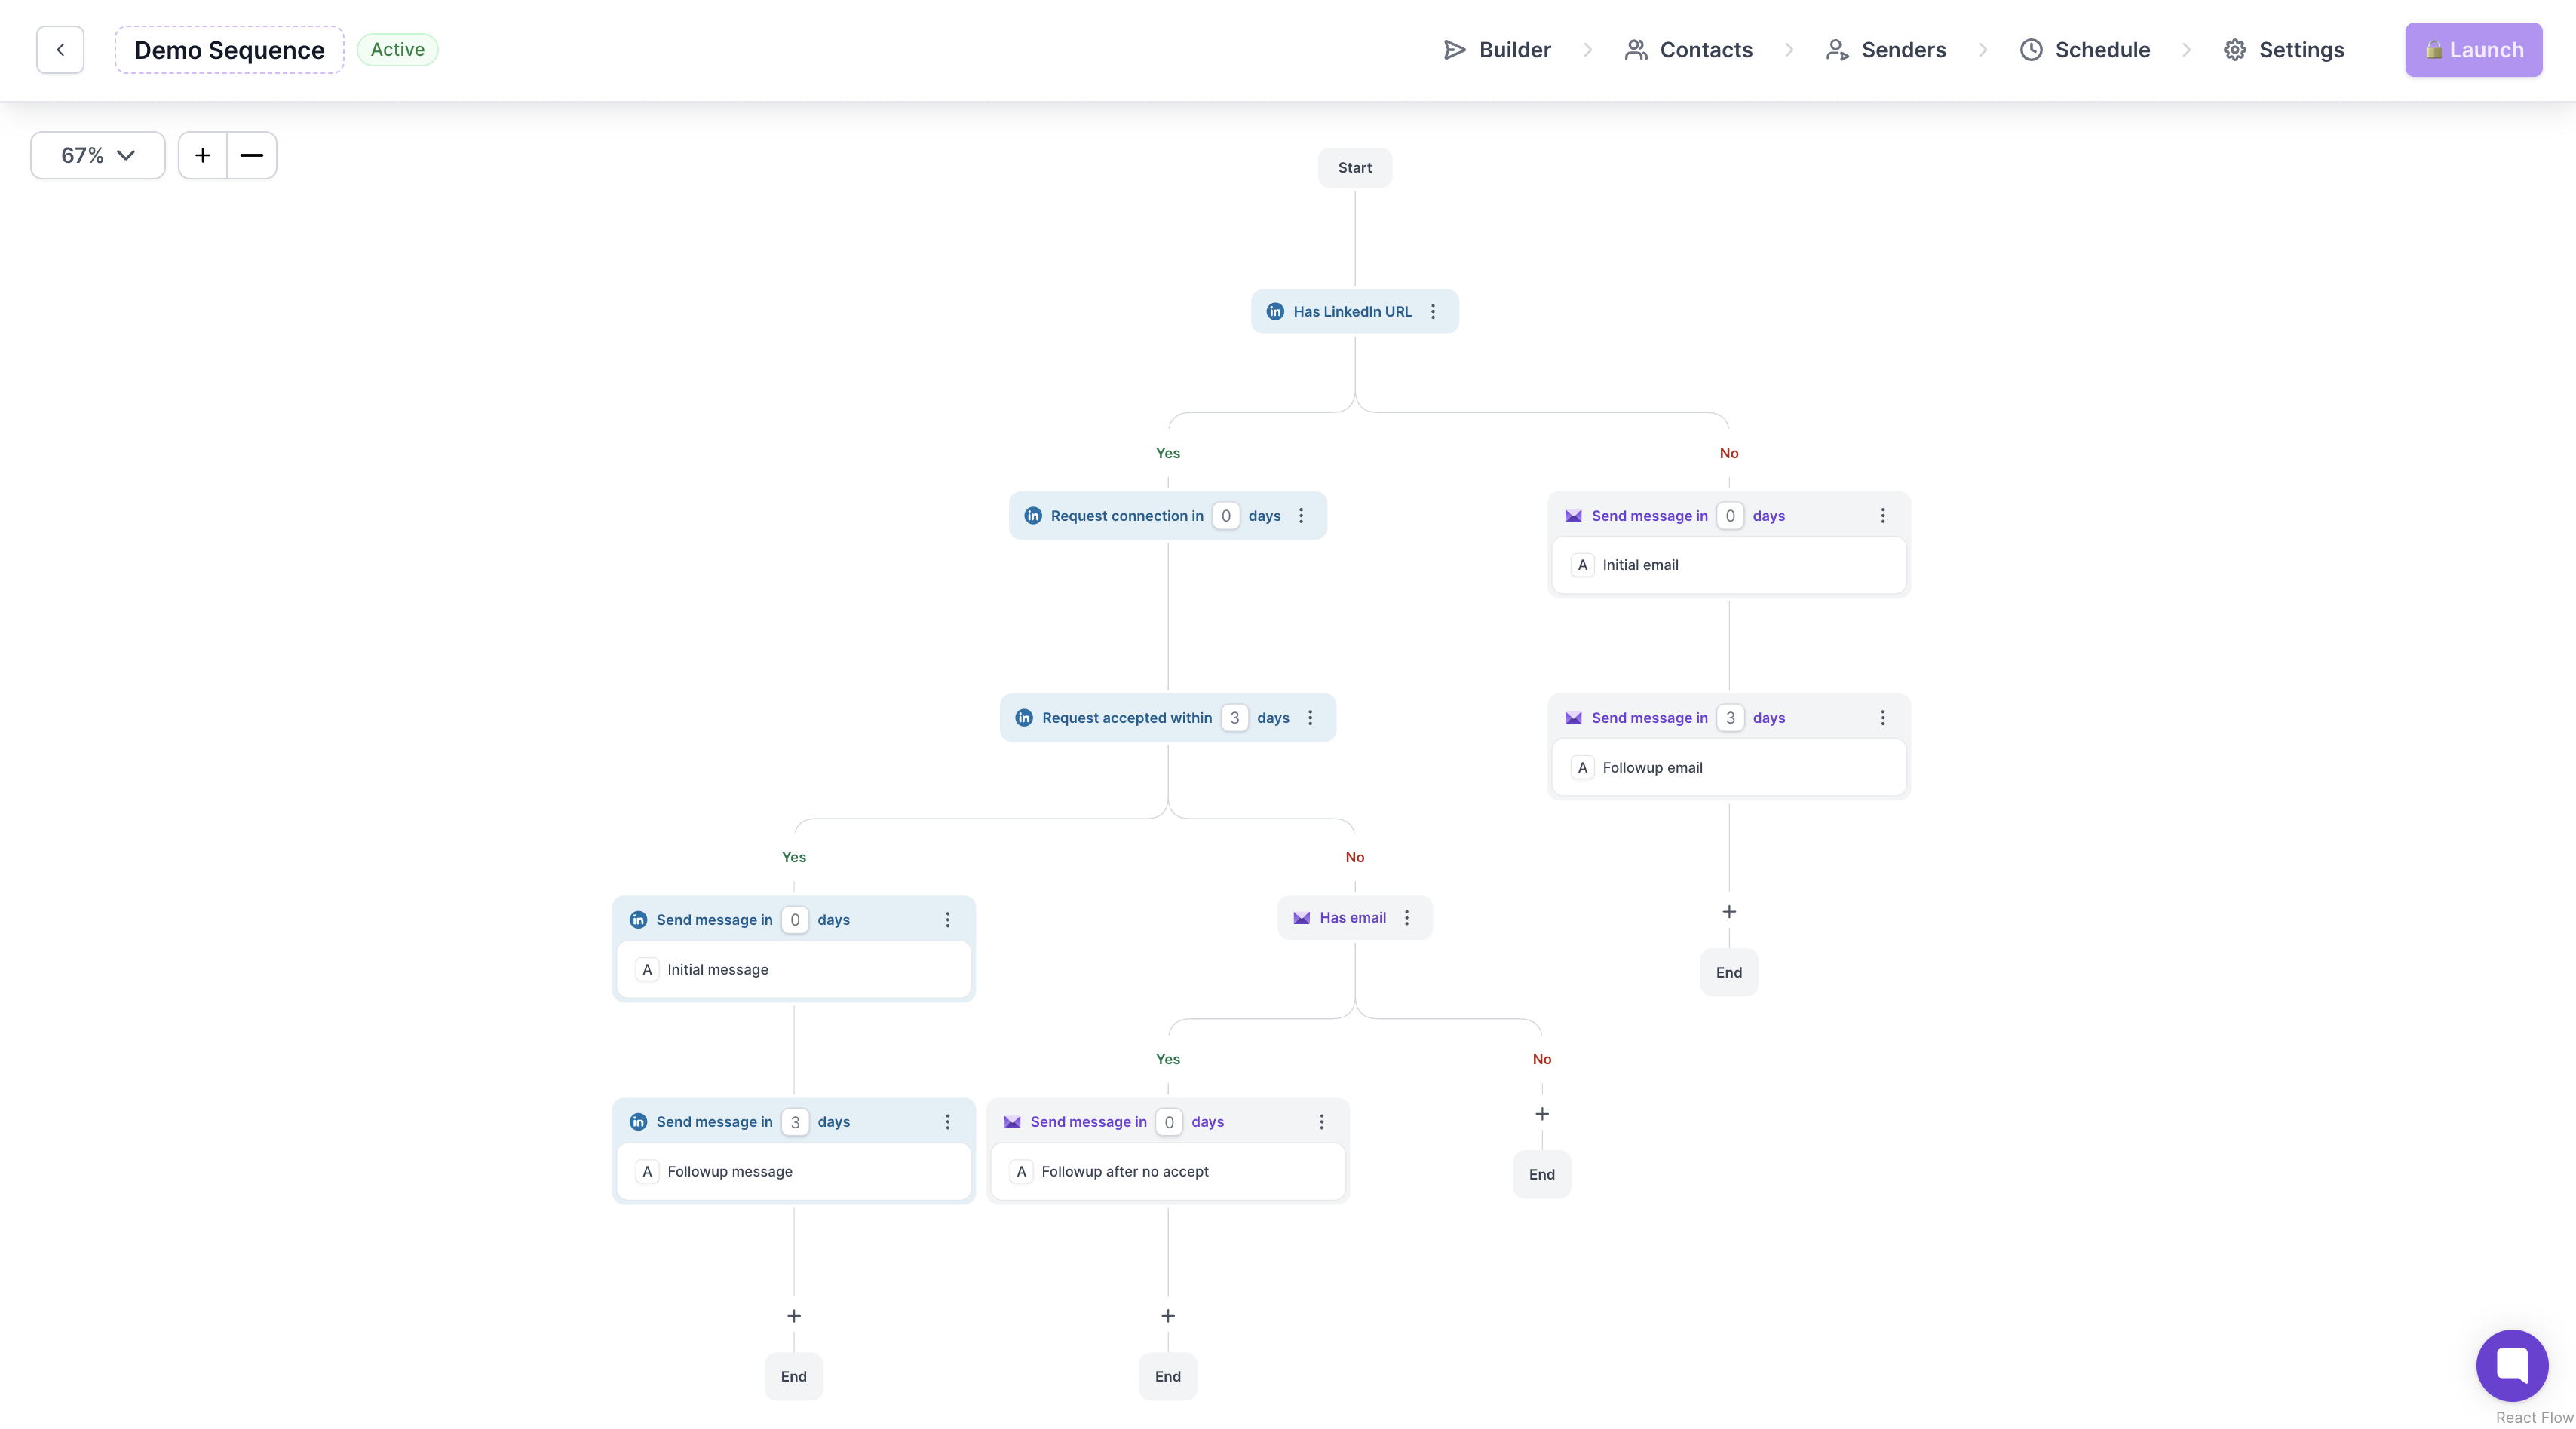Open options menu for Request accepted within
The height and width of the screenshot is (1429, 2576).
pyautogui.click(x=1310, y=718)
